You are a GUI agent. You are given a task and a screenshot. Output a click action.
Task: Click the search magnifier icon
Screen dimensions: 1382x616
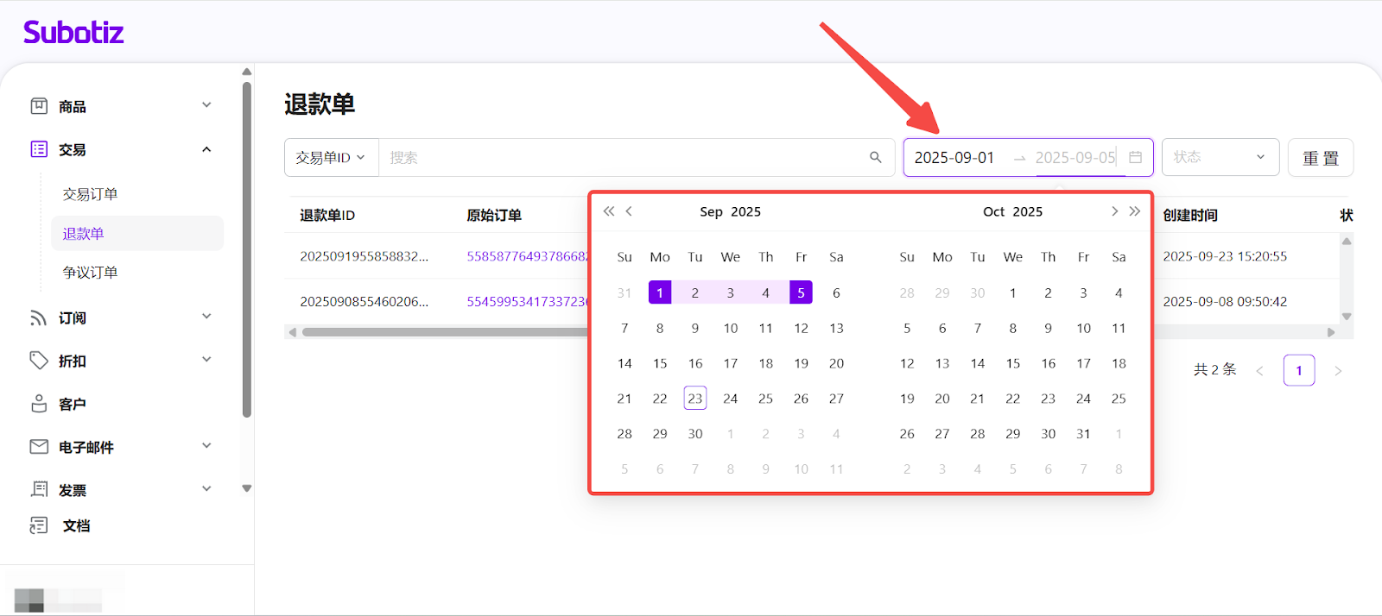coord(875,157)
